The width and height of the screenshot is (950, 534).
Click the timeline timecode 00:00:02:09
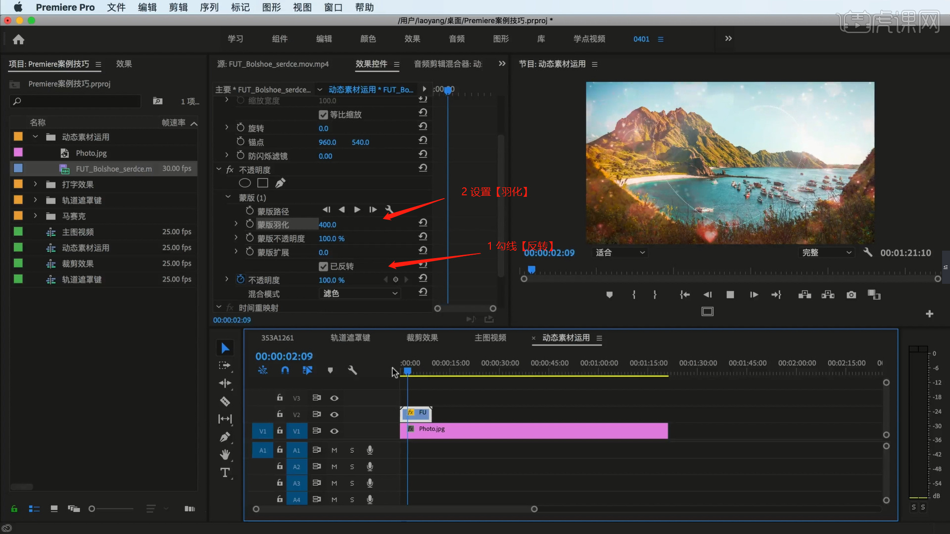[x=284, y=356]
